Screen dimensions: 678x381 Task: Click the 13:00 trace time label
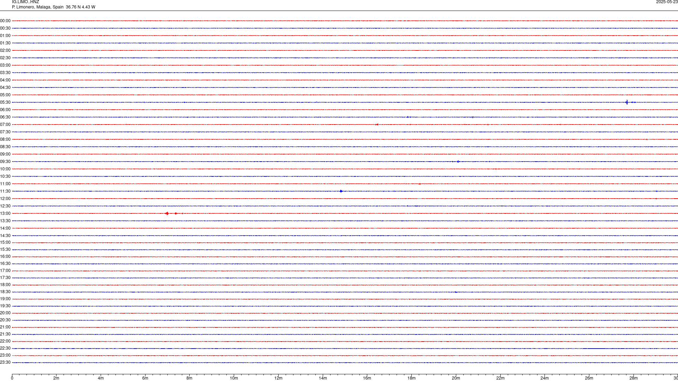(x=5, y=213)
